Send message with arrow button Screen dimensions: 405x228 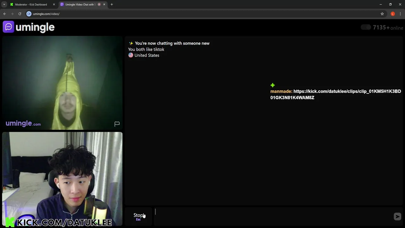pos(397,216)
